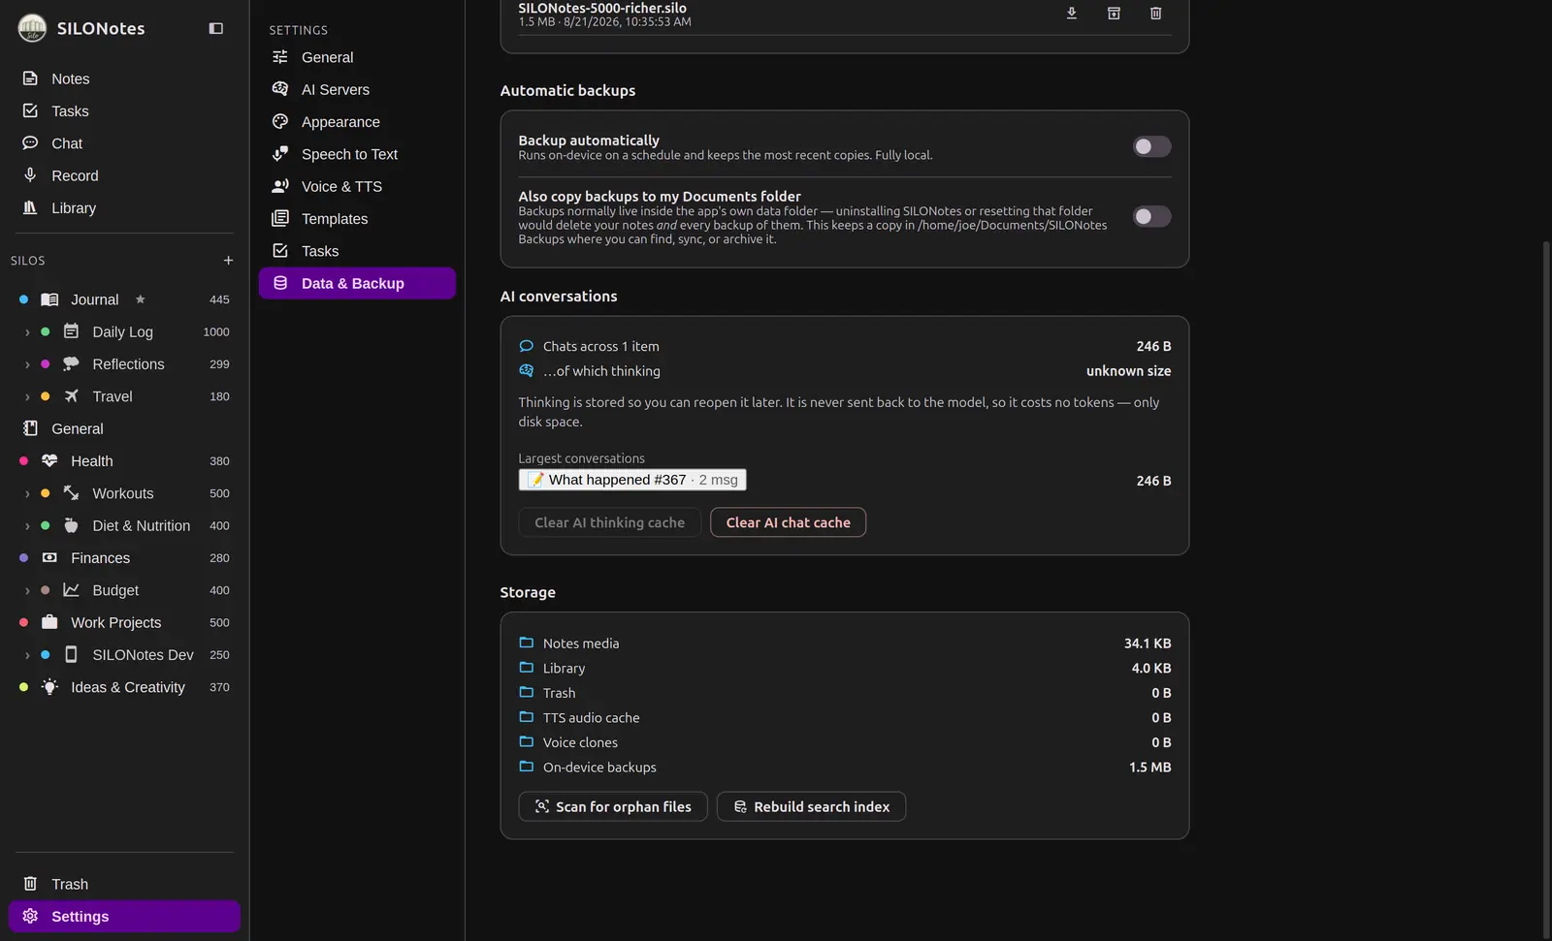
Task: Click the Voice & TTS settings icon
Action: pyautogui.click(x=280, y=186)
